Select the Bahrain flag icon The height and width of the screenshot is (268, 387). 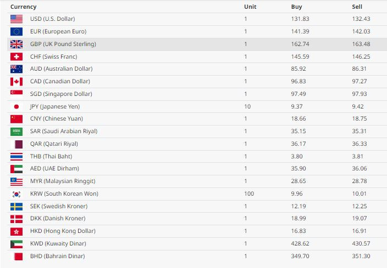coord(16,256)
